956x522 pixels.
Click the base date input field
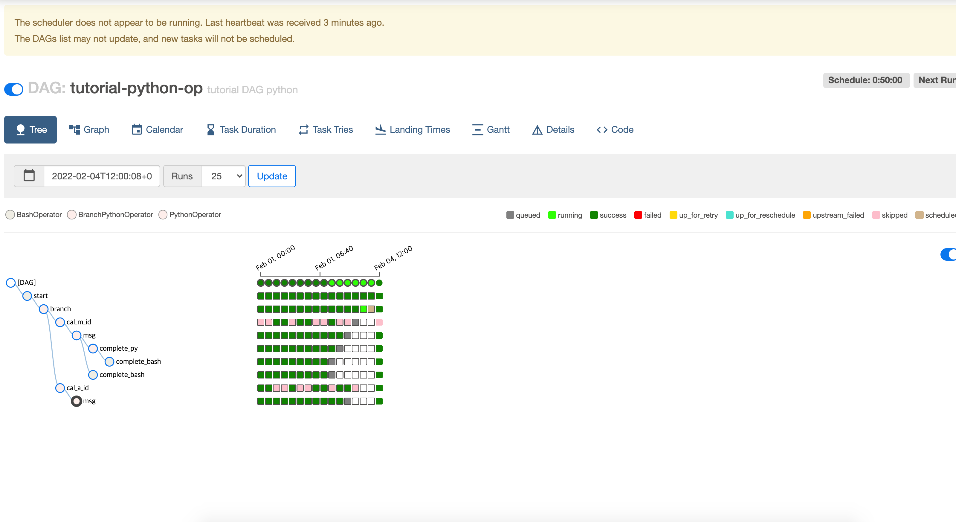[102, 176]
